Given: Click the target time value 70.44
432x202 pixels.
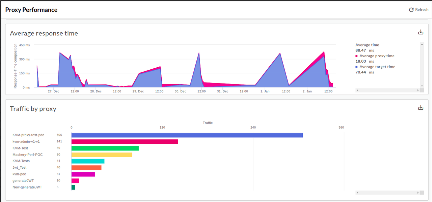Looking at the screenshot, I should click(361, 72).
